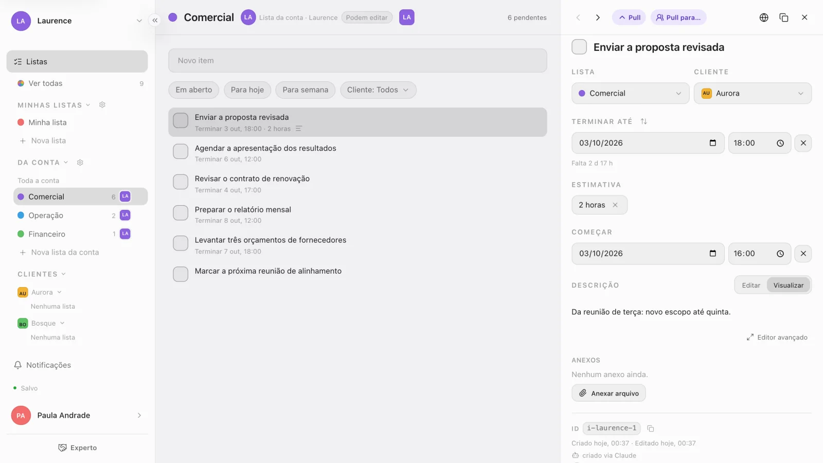
Task: Open the Cliente dropdown showing Aurora
Action: click(753, 94)
